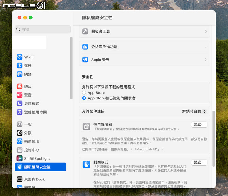The width and height of the screenshot is (228, 196).
Task: Click the General (一般) gear icon
Action: pos(20,124)
